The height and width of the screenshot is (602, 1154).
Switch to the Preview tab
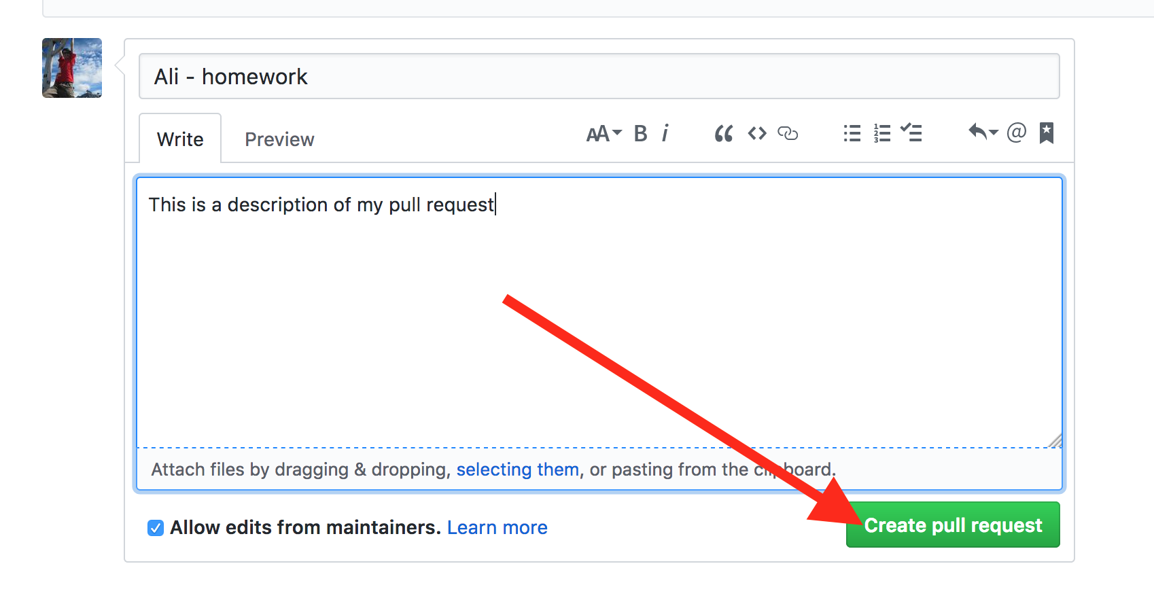(279, 139)
